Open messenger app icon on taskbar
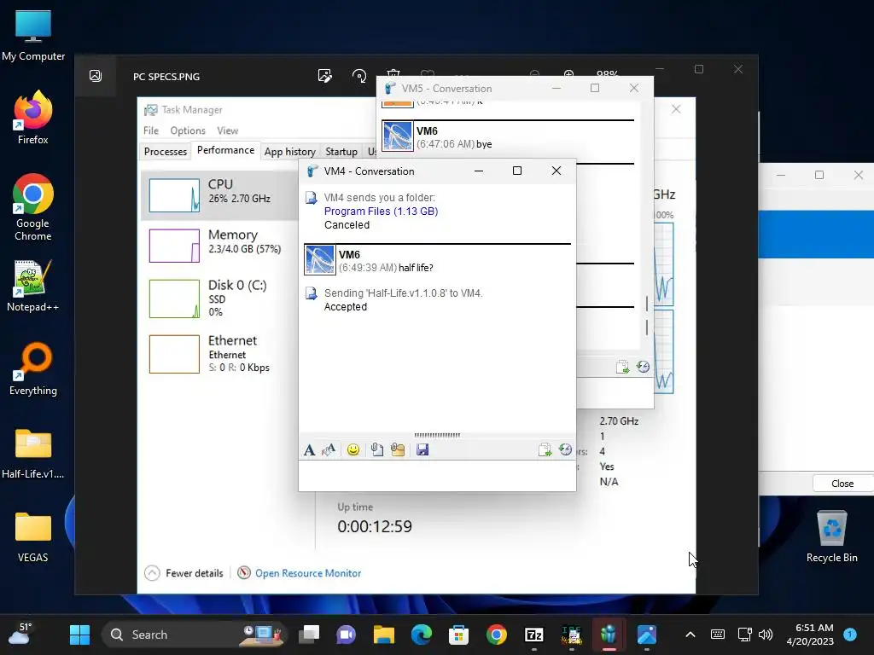The width and height of the screenshot is (874, 655). click(x=609, y=635)
